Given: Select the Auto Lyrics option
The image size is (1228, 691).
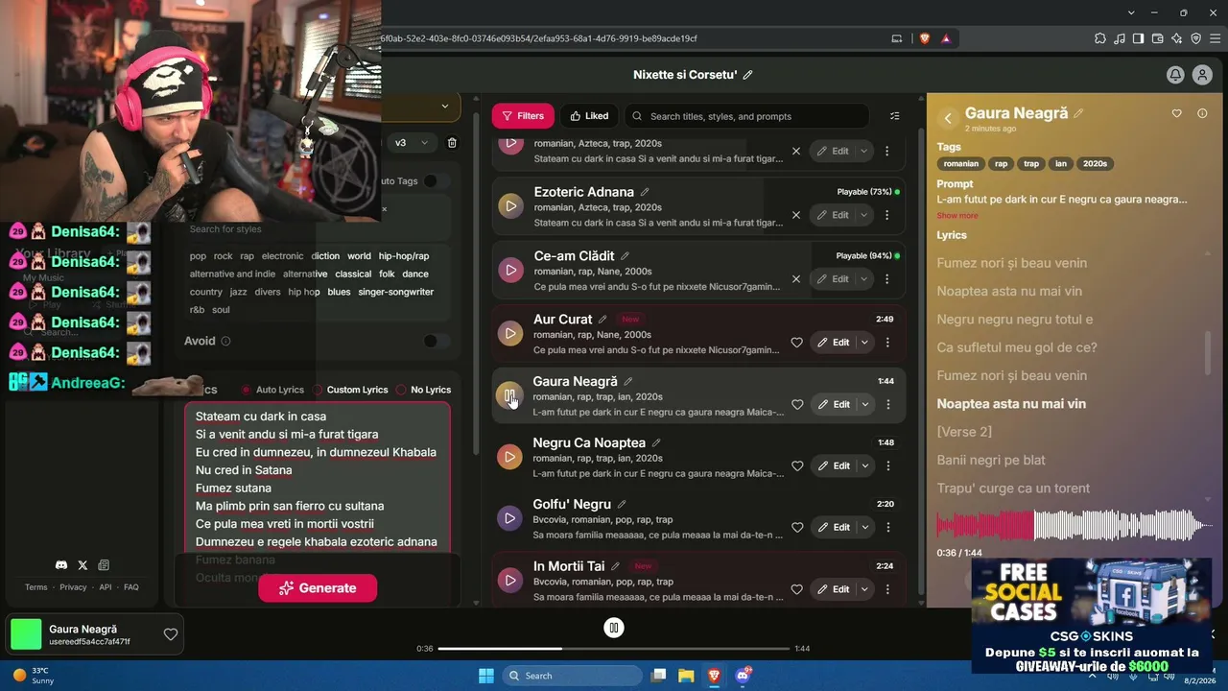Looking at the screenshot, I should tap(272, 390).
